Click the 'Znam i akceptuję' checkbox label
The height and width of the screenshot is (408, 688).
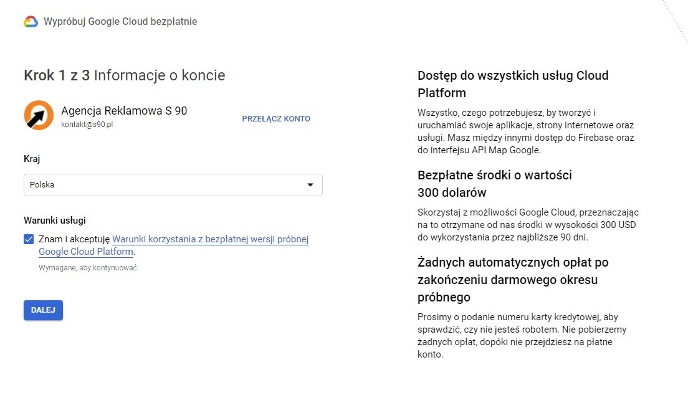74,239
